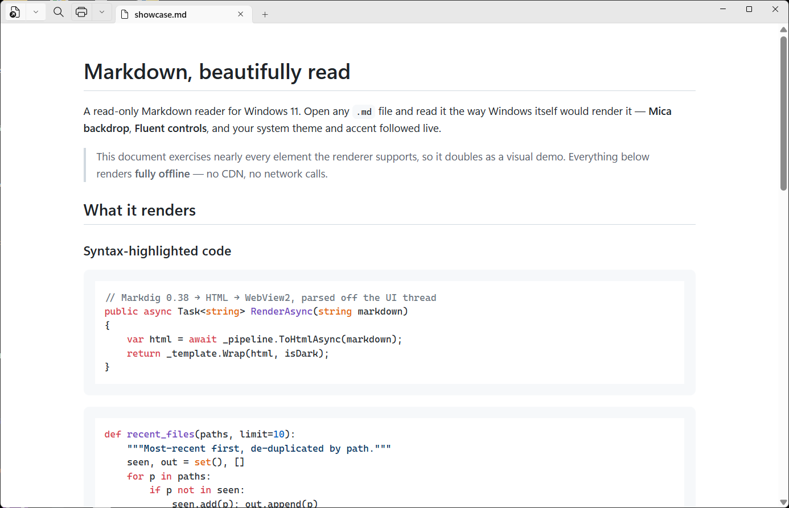
Task: Click 'recent_files' in the Python code
Action: 161,434
